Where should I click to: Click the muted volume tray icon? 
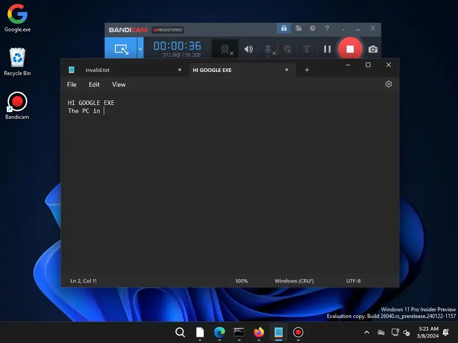406,332
